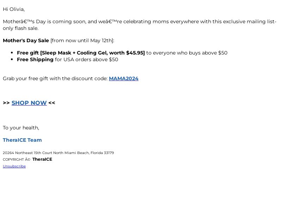
Task: Click the "Grab your free gift" sentence
Action: click(55, 78)
